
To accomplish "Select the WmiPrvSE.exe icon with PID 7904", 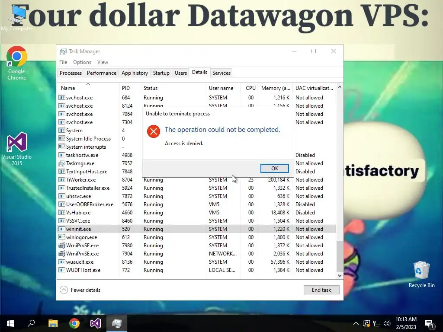I will (x=62, y=253).
